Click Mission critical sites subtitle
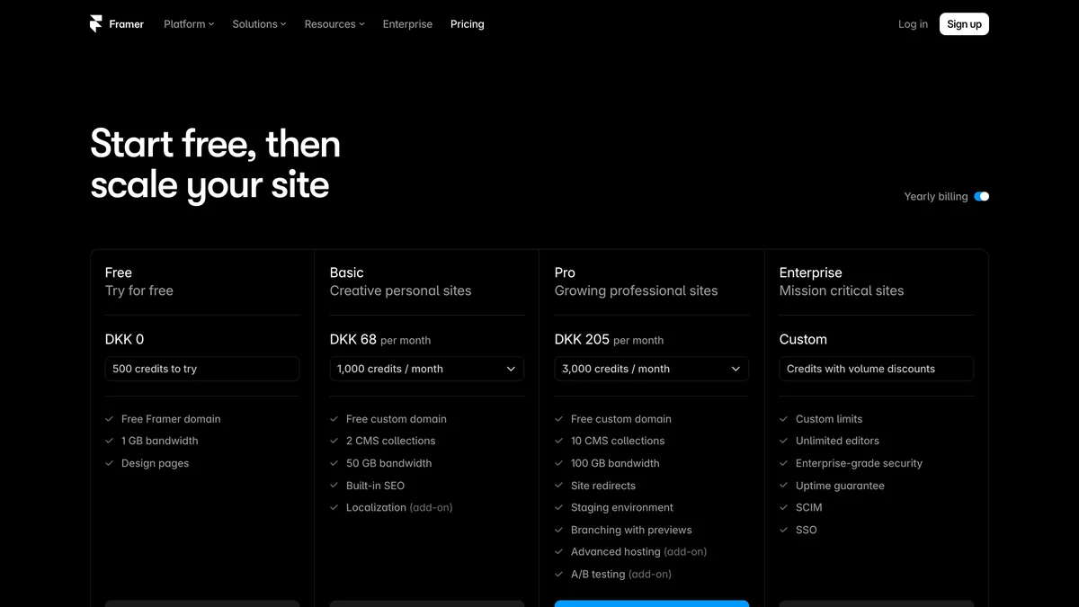This screenshot has height=607, width=1079. pos(842,290)
